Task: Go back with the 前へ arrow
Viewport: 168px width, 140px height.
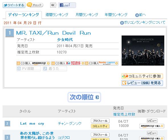Action: (140, 15)
